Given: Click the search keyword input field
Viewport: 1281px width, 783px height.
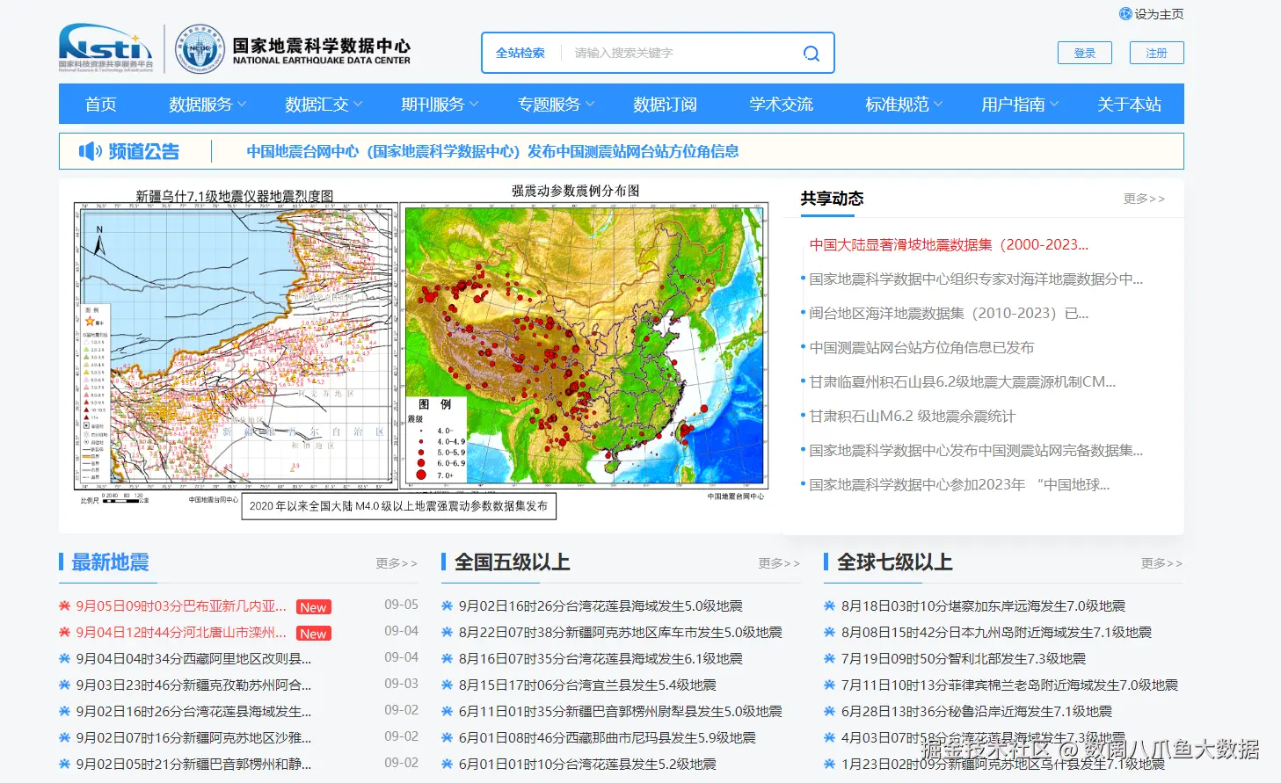Looking at the screenshot, I should pyautogui.click(x=681, y=53).
